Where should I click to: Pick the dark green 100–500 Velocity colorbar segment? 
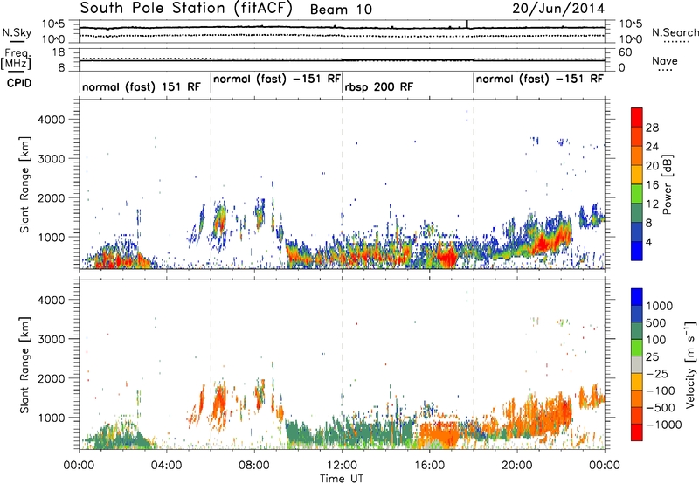tap(637, 331)
